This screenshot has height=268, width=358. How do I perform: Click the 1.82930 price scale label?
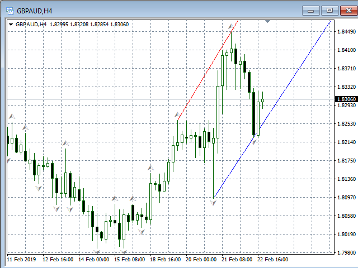(x=347, y=106)
